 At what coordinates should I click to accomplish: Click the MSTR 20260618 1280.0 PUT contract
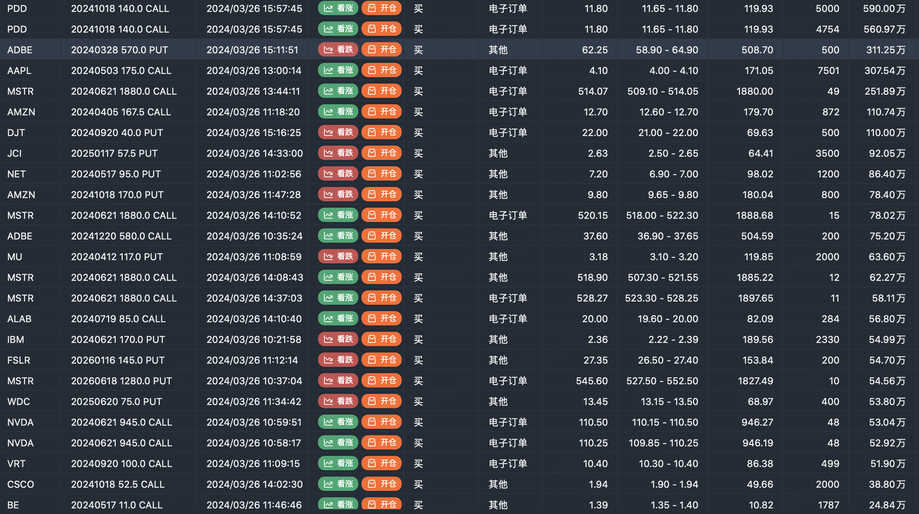[x=122, y=381]
